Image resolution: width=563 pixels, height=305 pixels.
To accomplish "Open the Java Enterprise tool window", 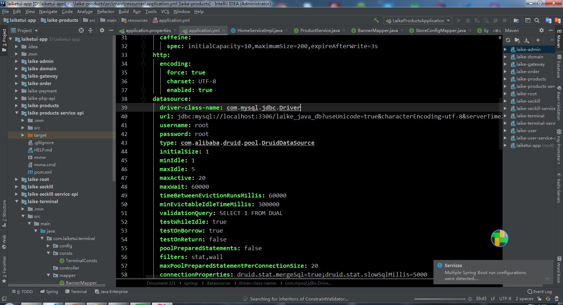I will point(111,292).
